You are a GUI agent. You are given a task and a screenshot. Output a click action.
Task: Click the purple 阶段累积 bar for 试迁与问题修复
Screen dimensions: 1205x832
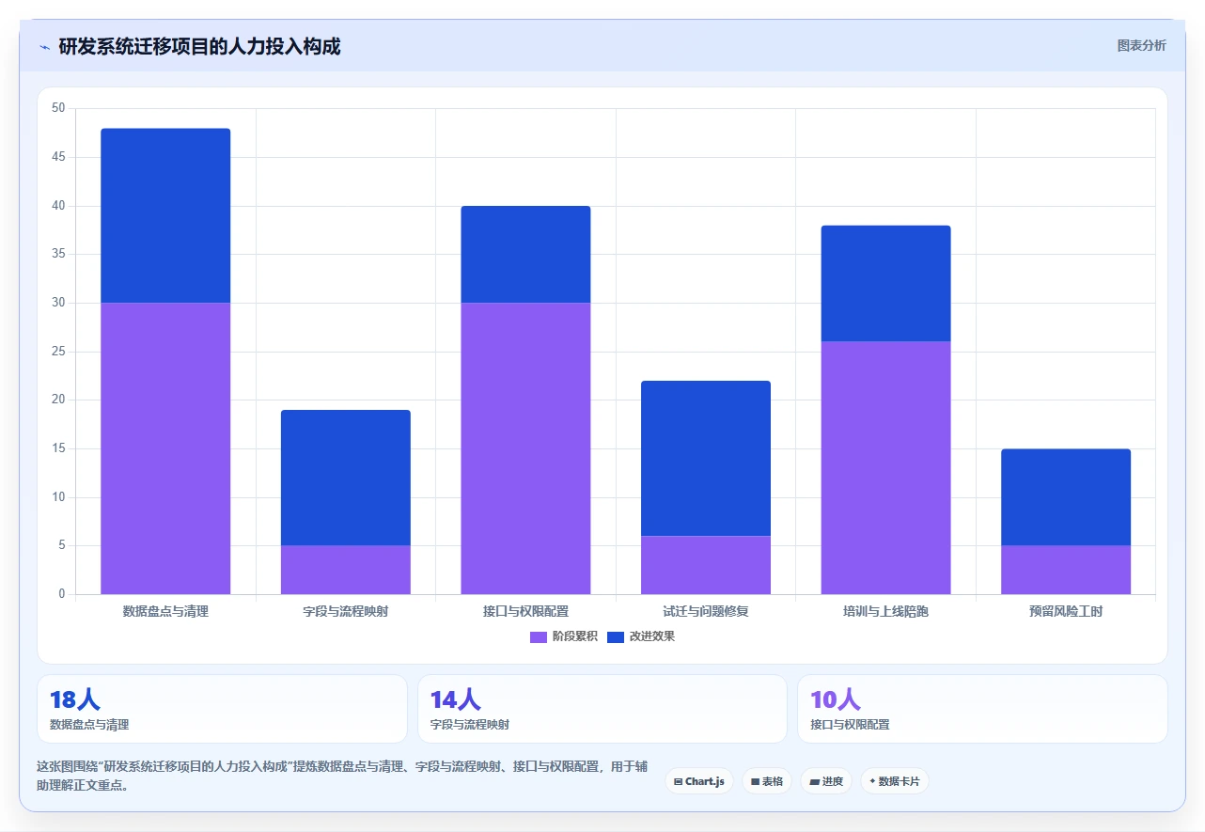click(x=706, y=565)
